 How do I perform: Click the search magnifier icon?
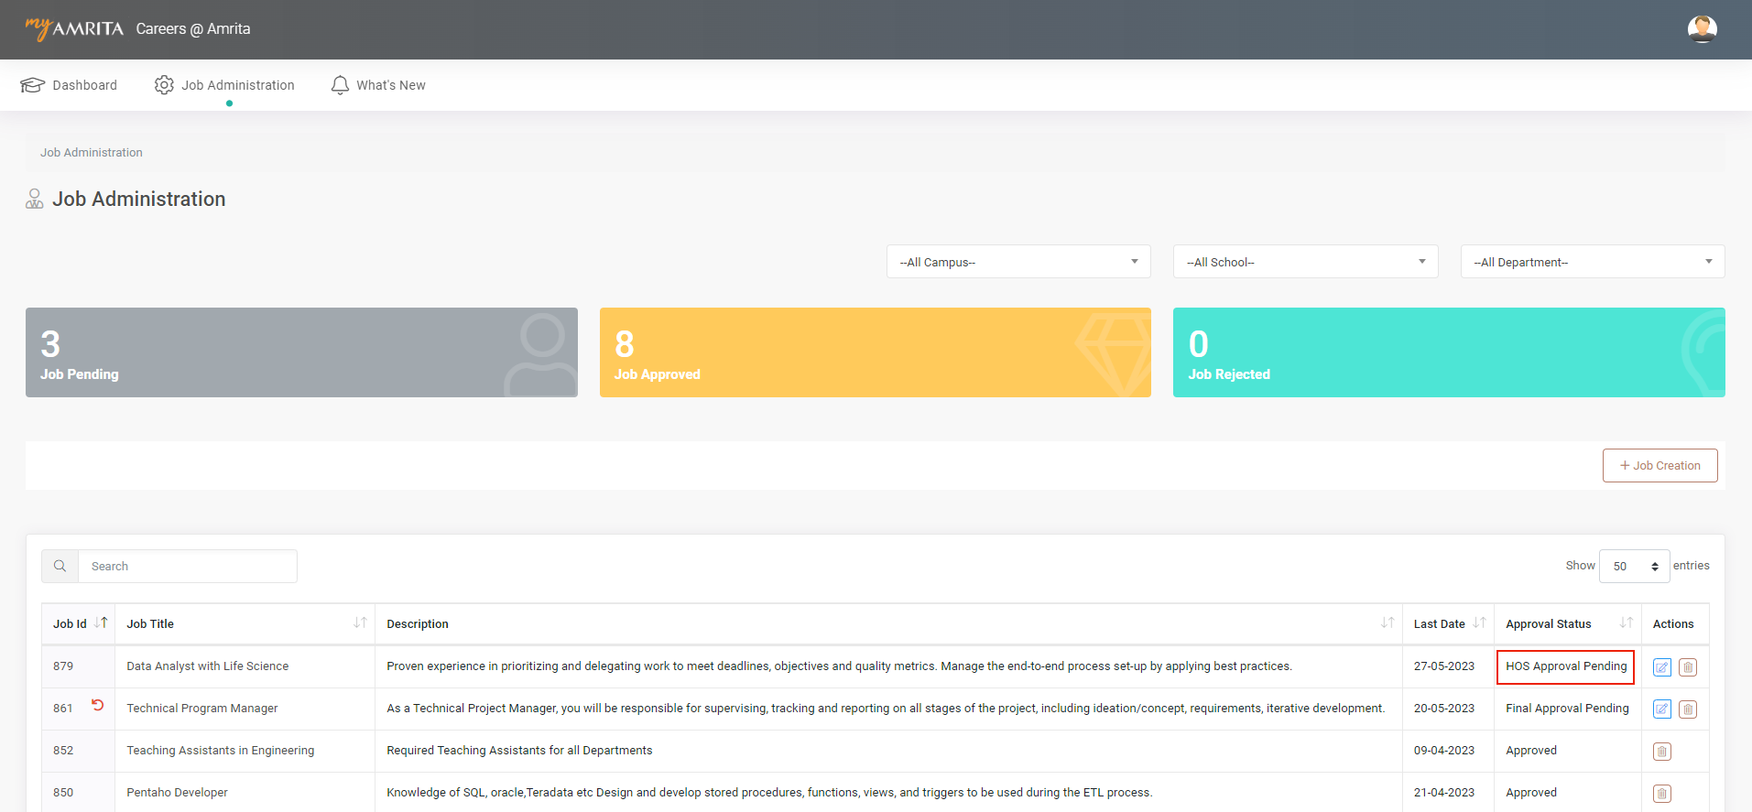pyautogui.click(x=60, y=567)
